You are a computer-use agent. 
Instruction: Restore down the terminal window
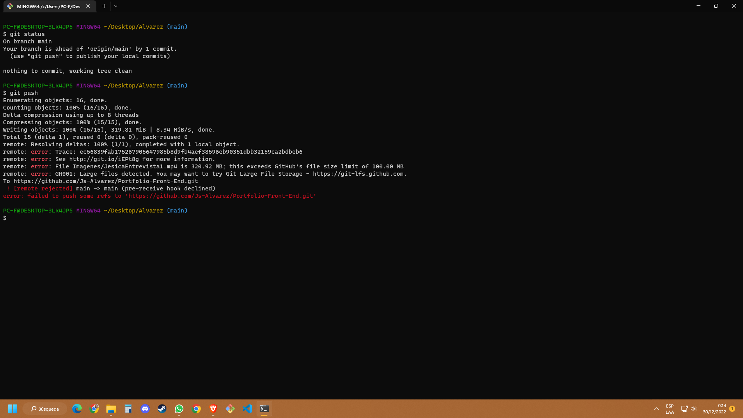pos(716,6)
